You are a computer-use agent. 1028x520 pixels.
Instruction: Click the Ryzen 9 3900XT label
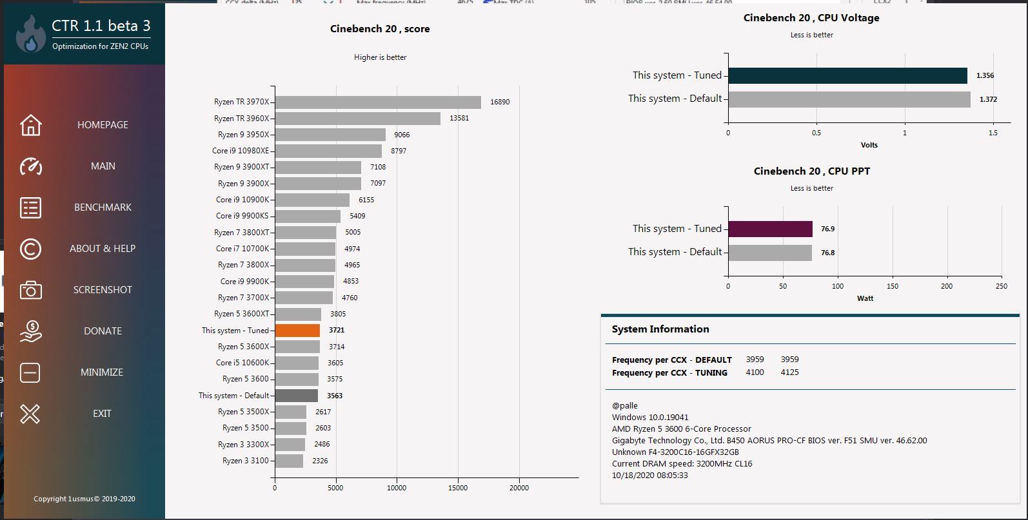(x=242, y=167)
